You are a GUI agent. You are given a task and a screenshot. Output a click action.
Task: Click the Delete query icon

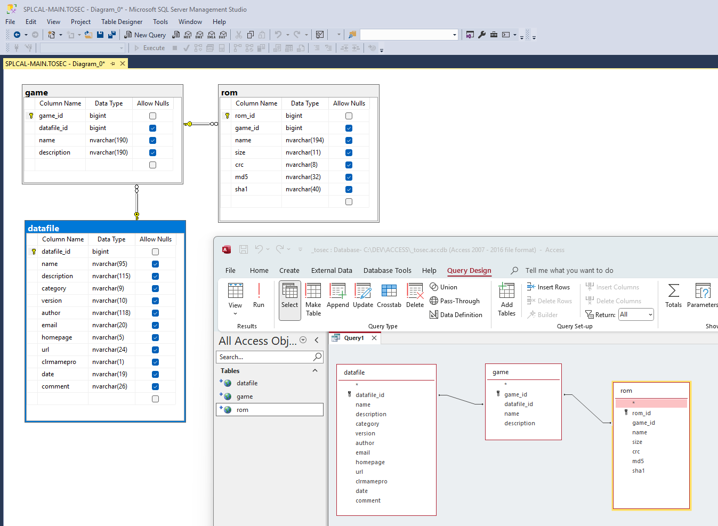415,296
